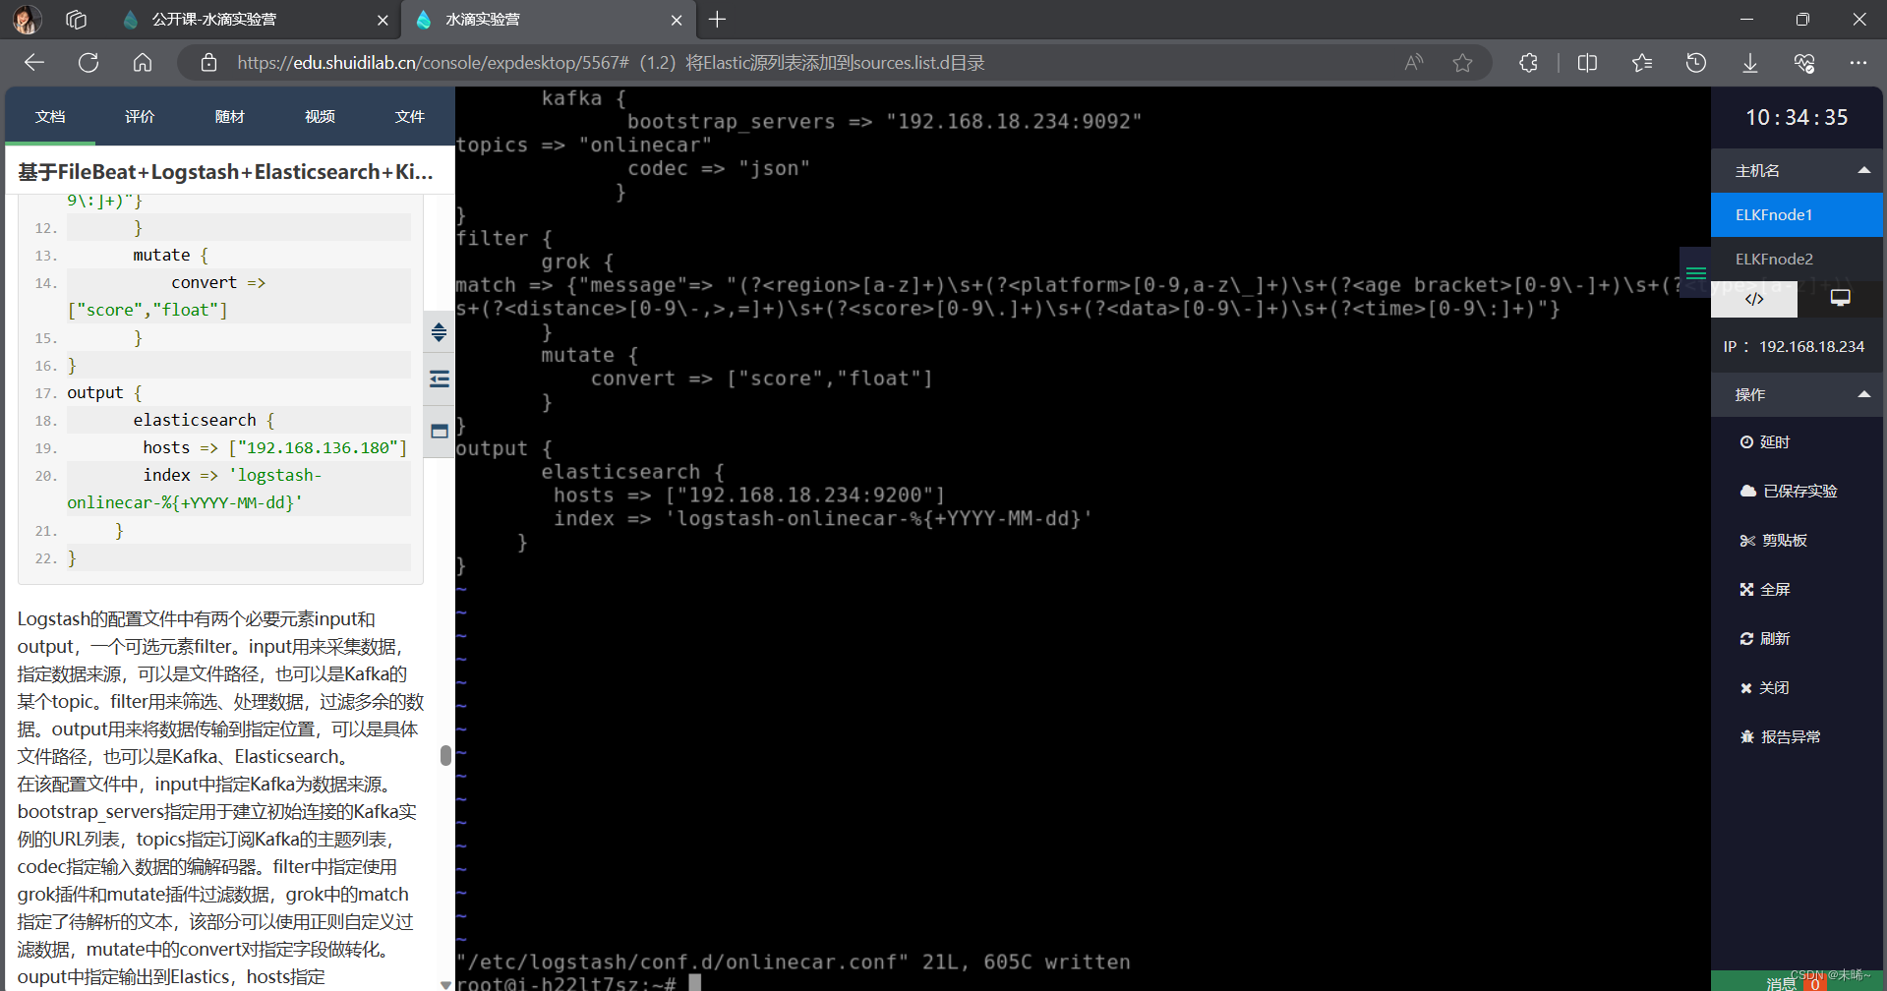
Task: Click the IP address 192.168.18.234 text
Action: 1811,347
